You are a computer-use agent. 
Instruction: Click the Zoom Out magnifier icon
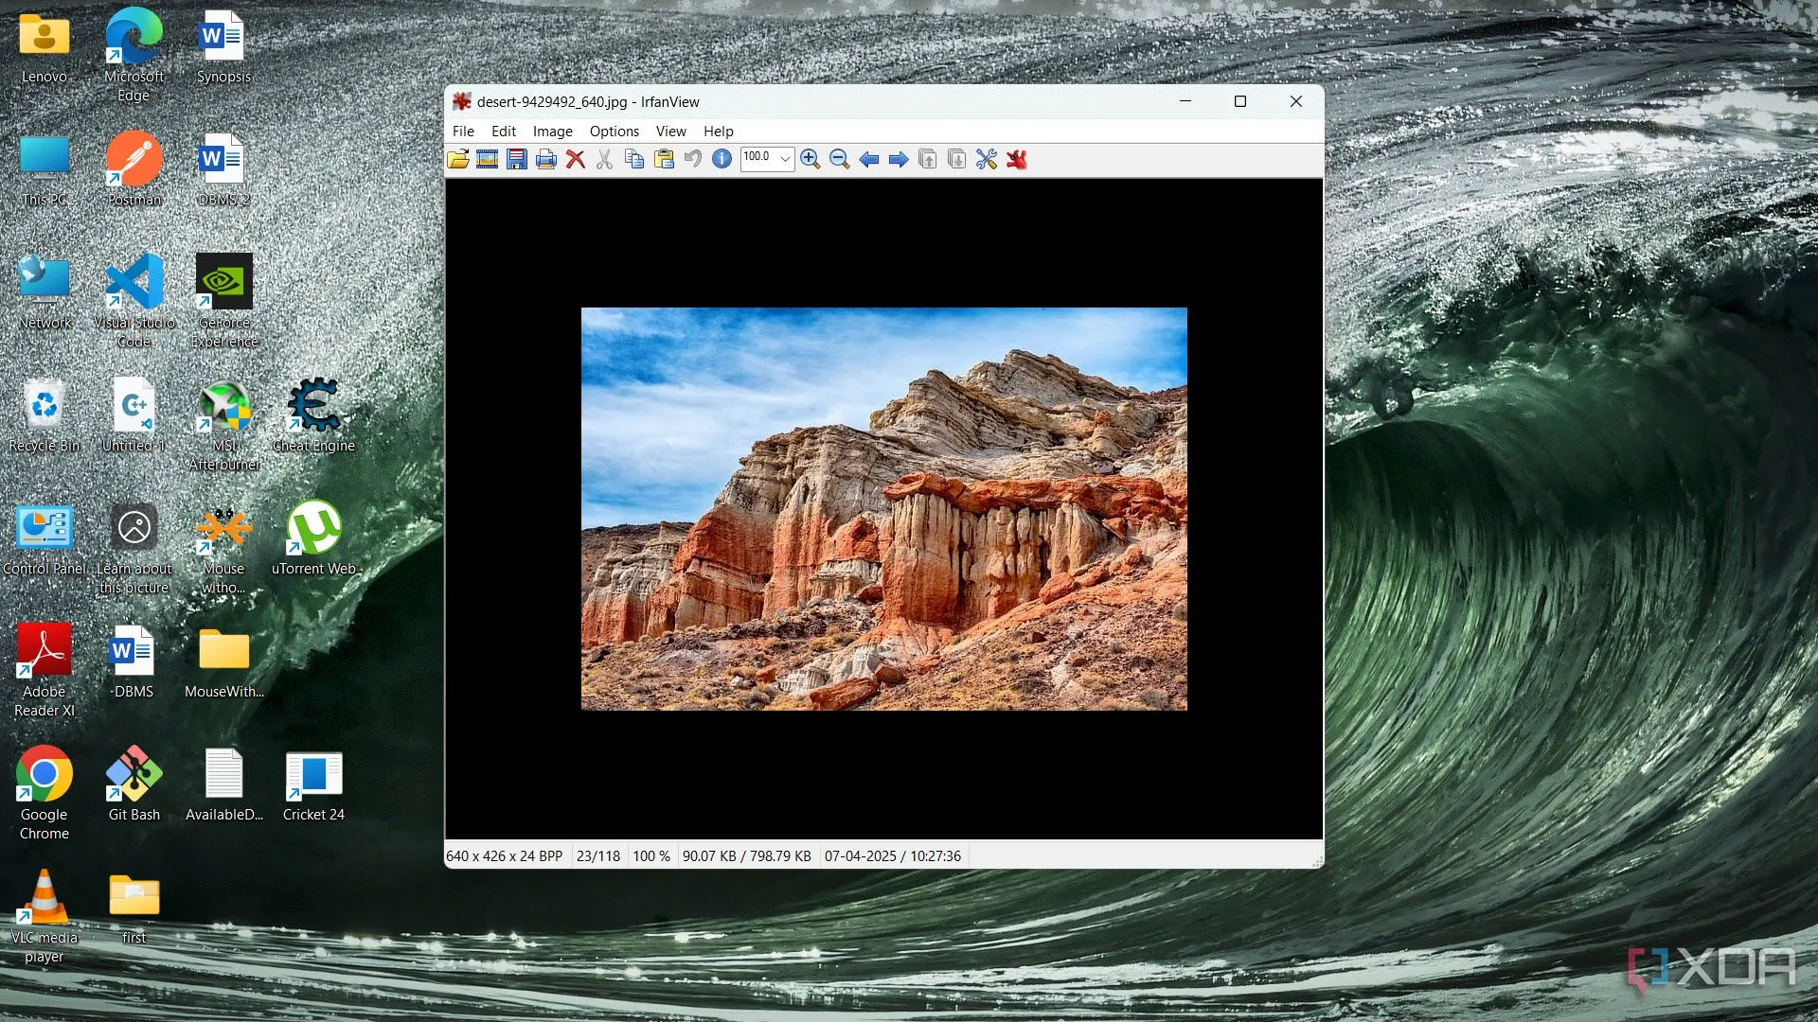[x=840, y=159]
